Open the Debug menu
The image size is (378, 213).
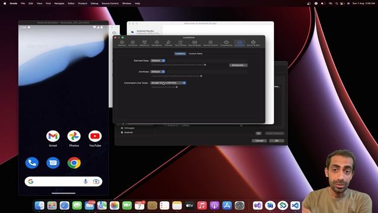coord(94,4)
